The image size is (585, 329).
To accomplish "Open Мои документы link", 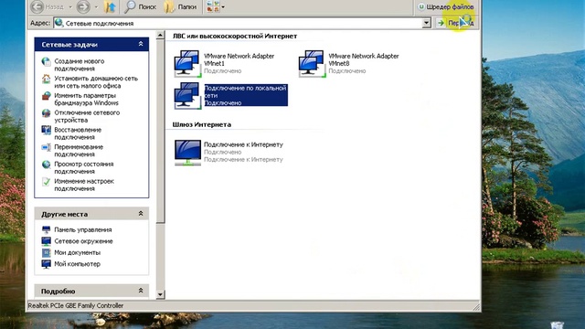I will click(77, 252).
